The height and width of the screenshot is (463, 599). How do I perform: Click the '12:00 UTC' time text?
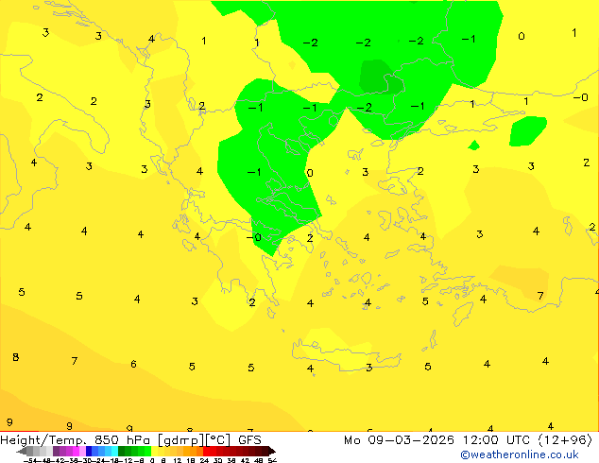(497, 440)
